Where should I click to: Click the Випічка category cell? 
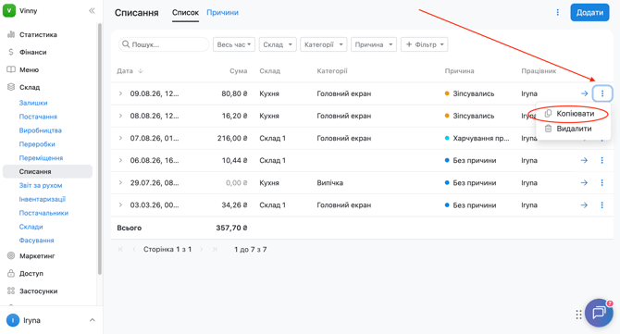tap(329, 183)
